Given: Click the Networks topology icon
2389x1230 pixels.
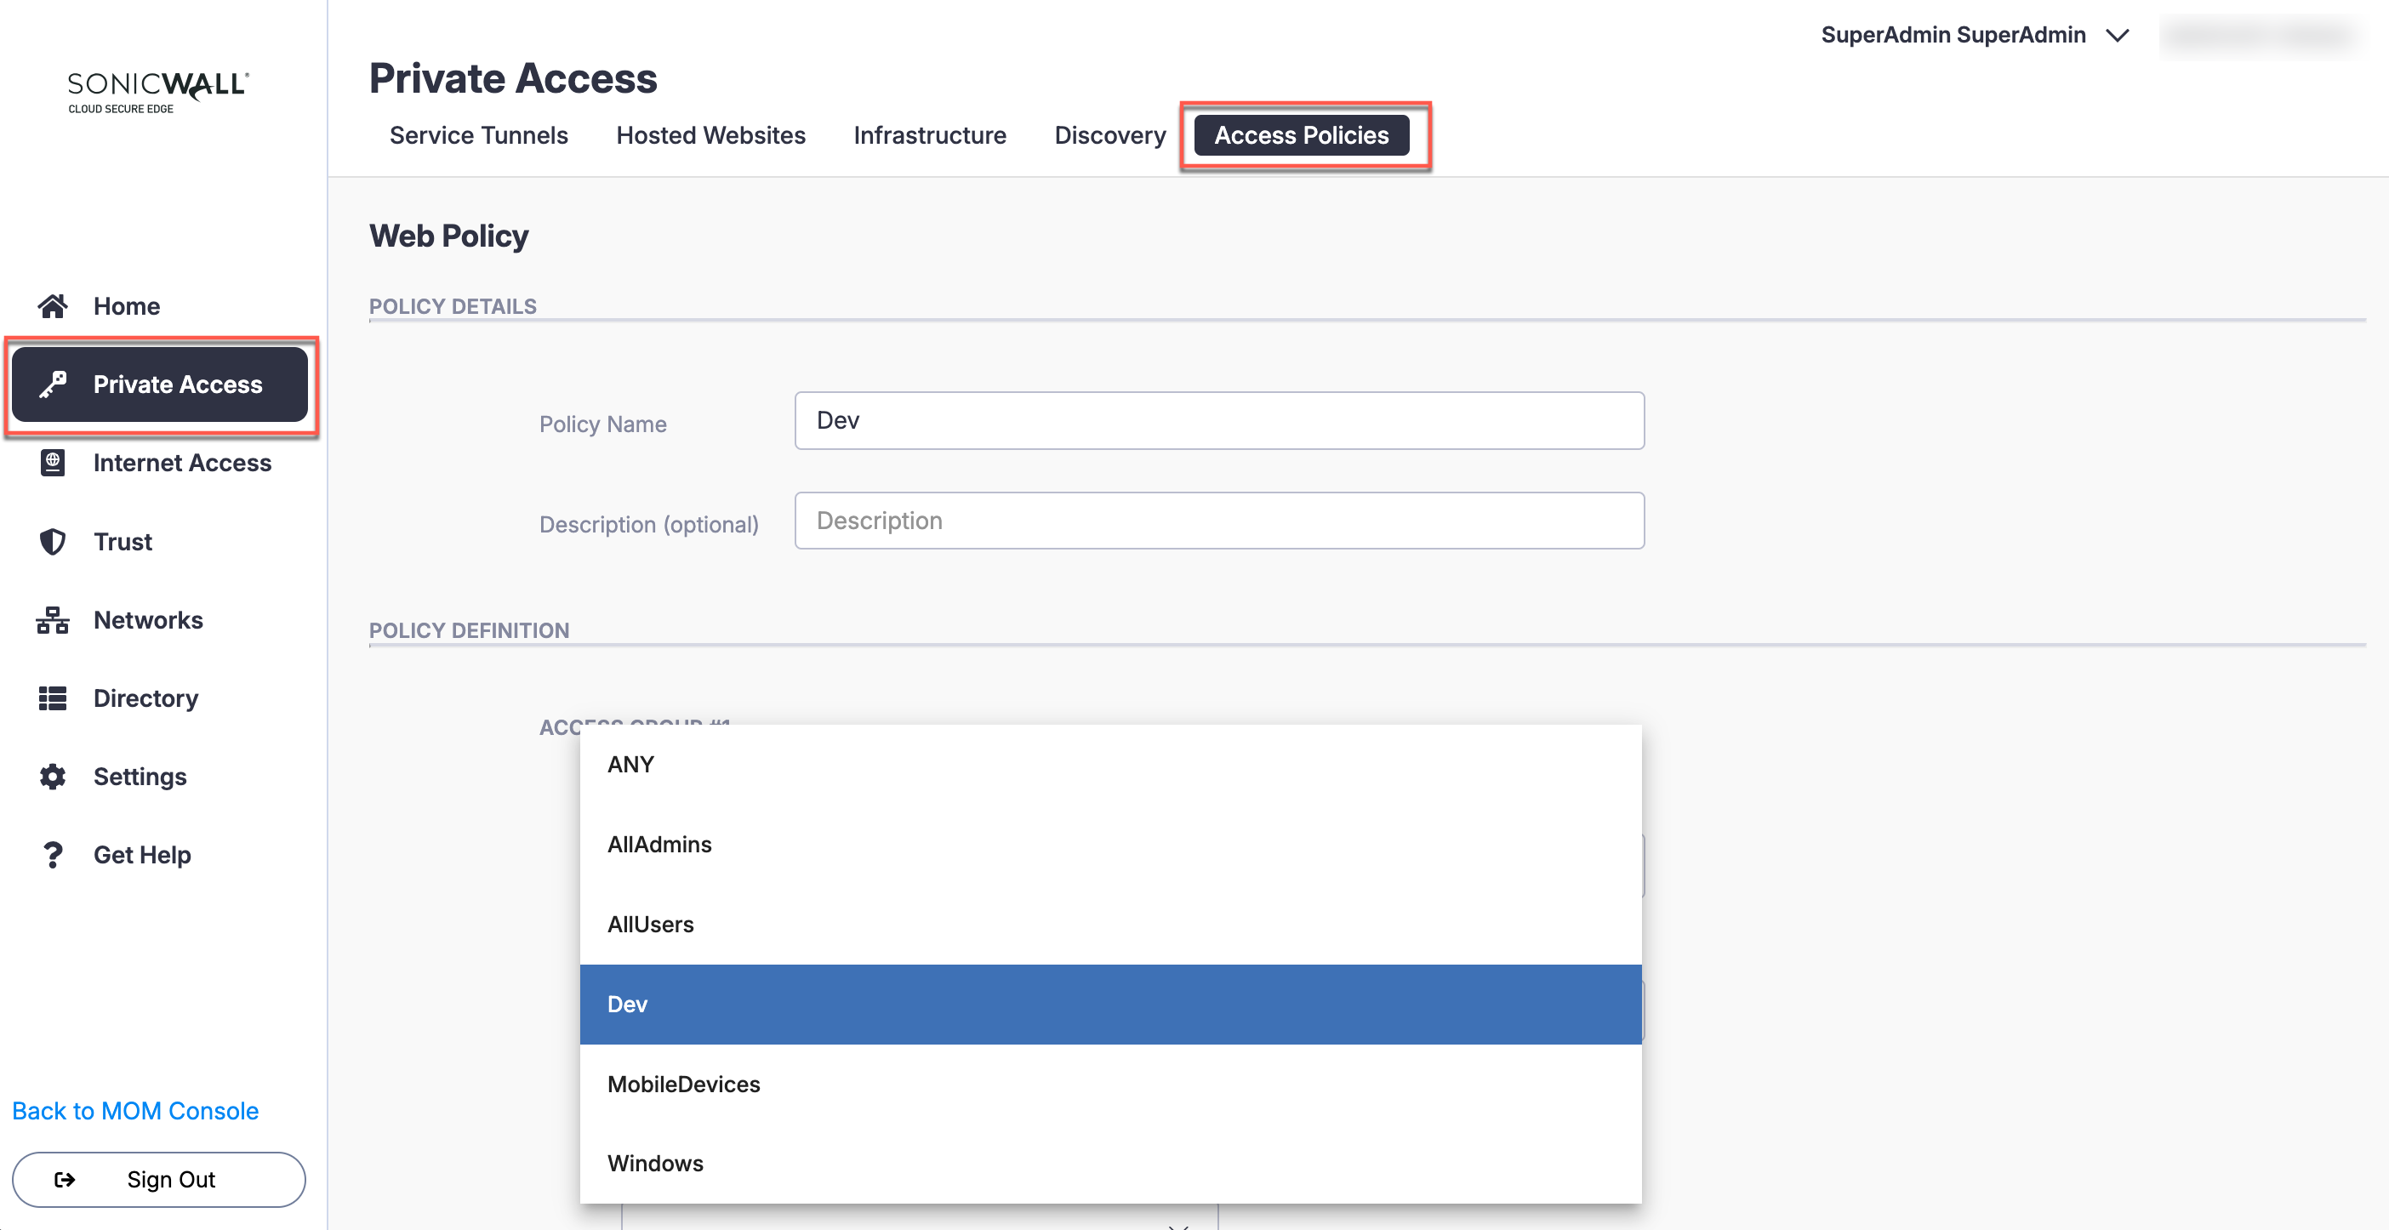Looking at the screenshot, I should 53,620.
